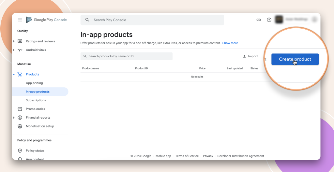Click the Policy and programmes heading
Viewport: 334px width, 172px height.
tap(34, 140)
